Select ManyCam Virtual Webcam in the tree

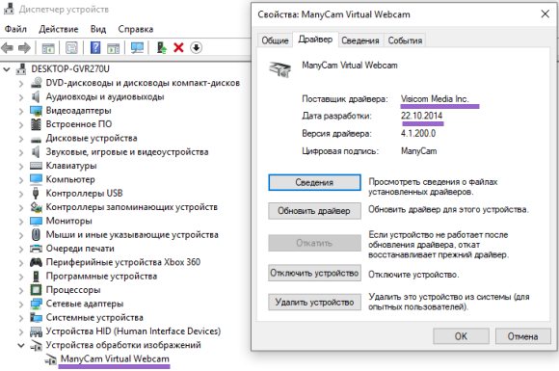pos(115,358)
